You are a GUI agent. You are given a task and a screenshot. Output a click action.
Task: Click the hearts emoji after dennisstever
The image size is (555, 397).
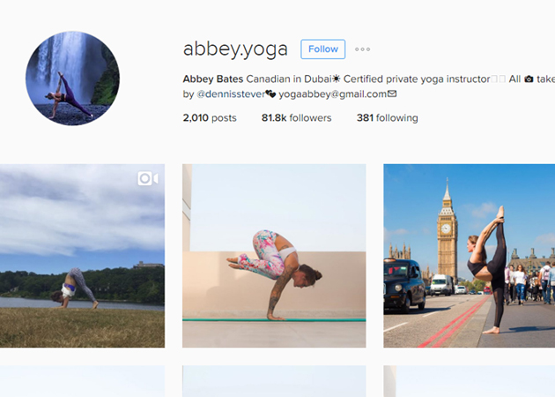270,94
